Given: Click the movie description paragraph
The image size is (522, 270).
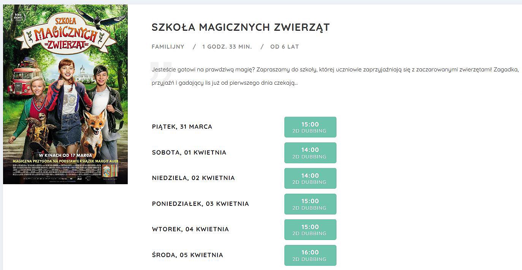Looking at the screenshot, I should pyautogui.click(x=335, y=76).
